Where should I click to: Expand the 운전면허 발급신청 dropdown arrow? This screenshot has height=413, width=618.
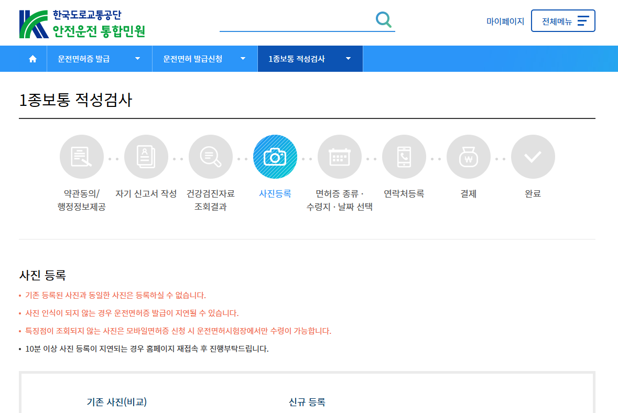coord(243,59)
